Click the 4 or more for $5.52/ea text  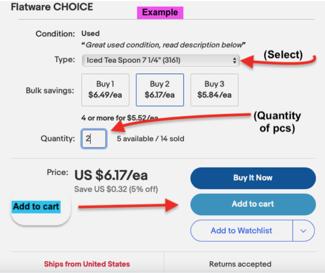pyautogui.click(x=119, y=118)
